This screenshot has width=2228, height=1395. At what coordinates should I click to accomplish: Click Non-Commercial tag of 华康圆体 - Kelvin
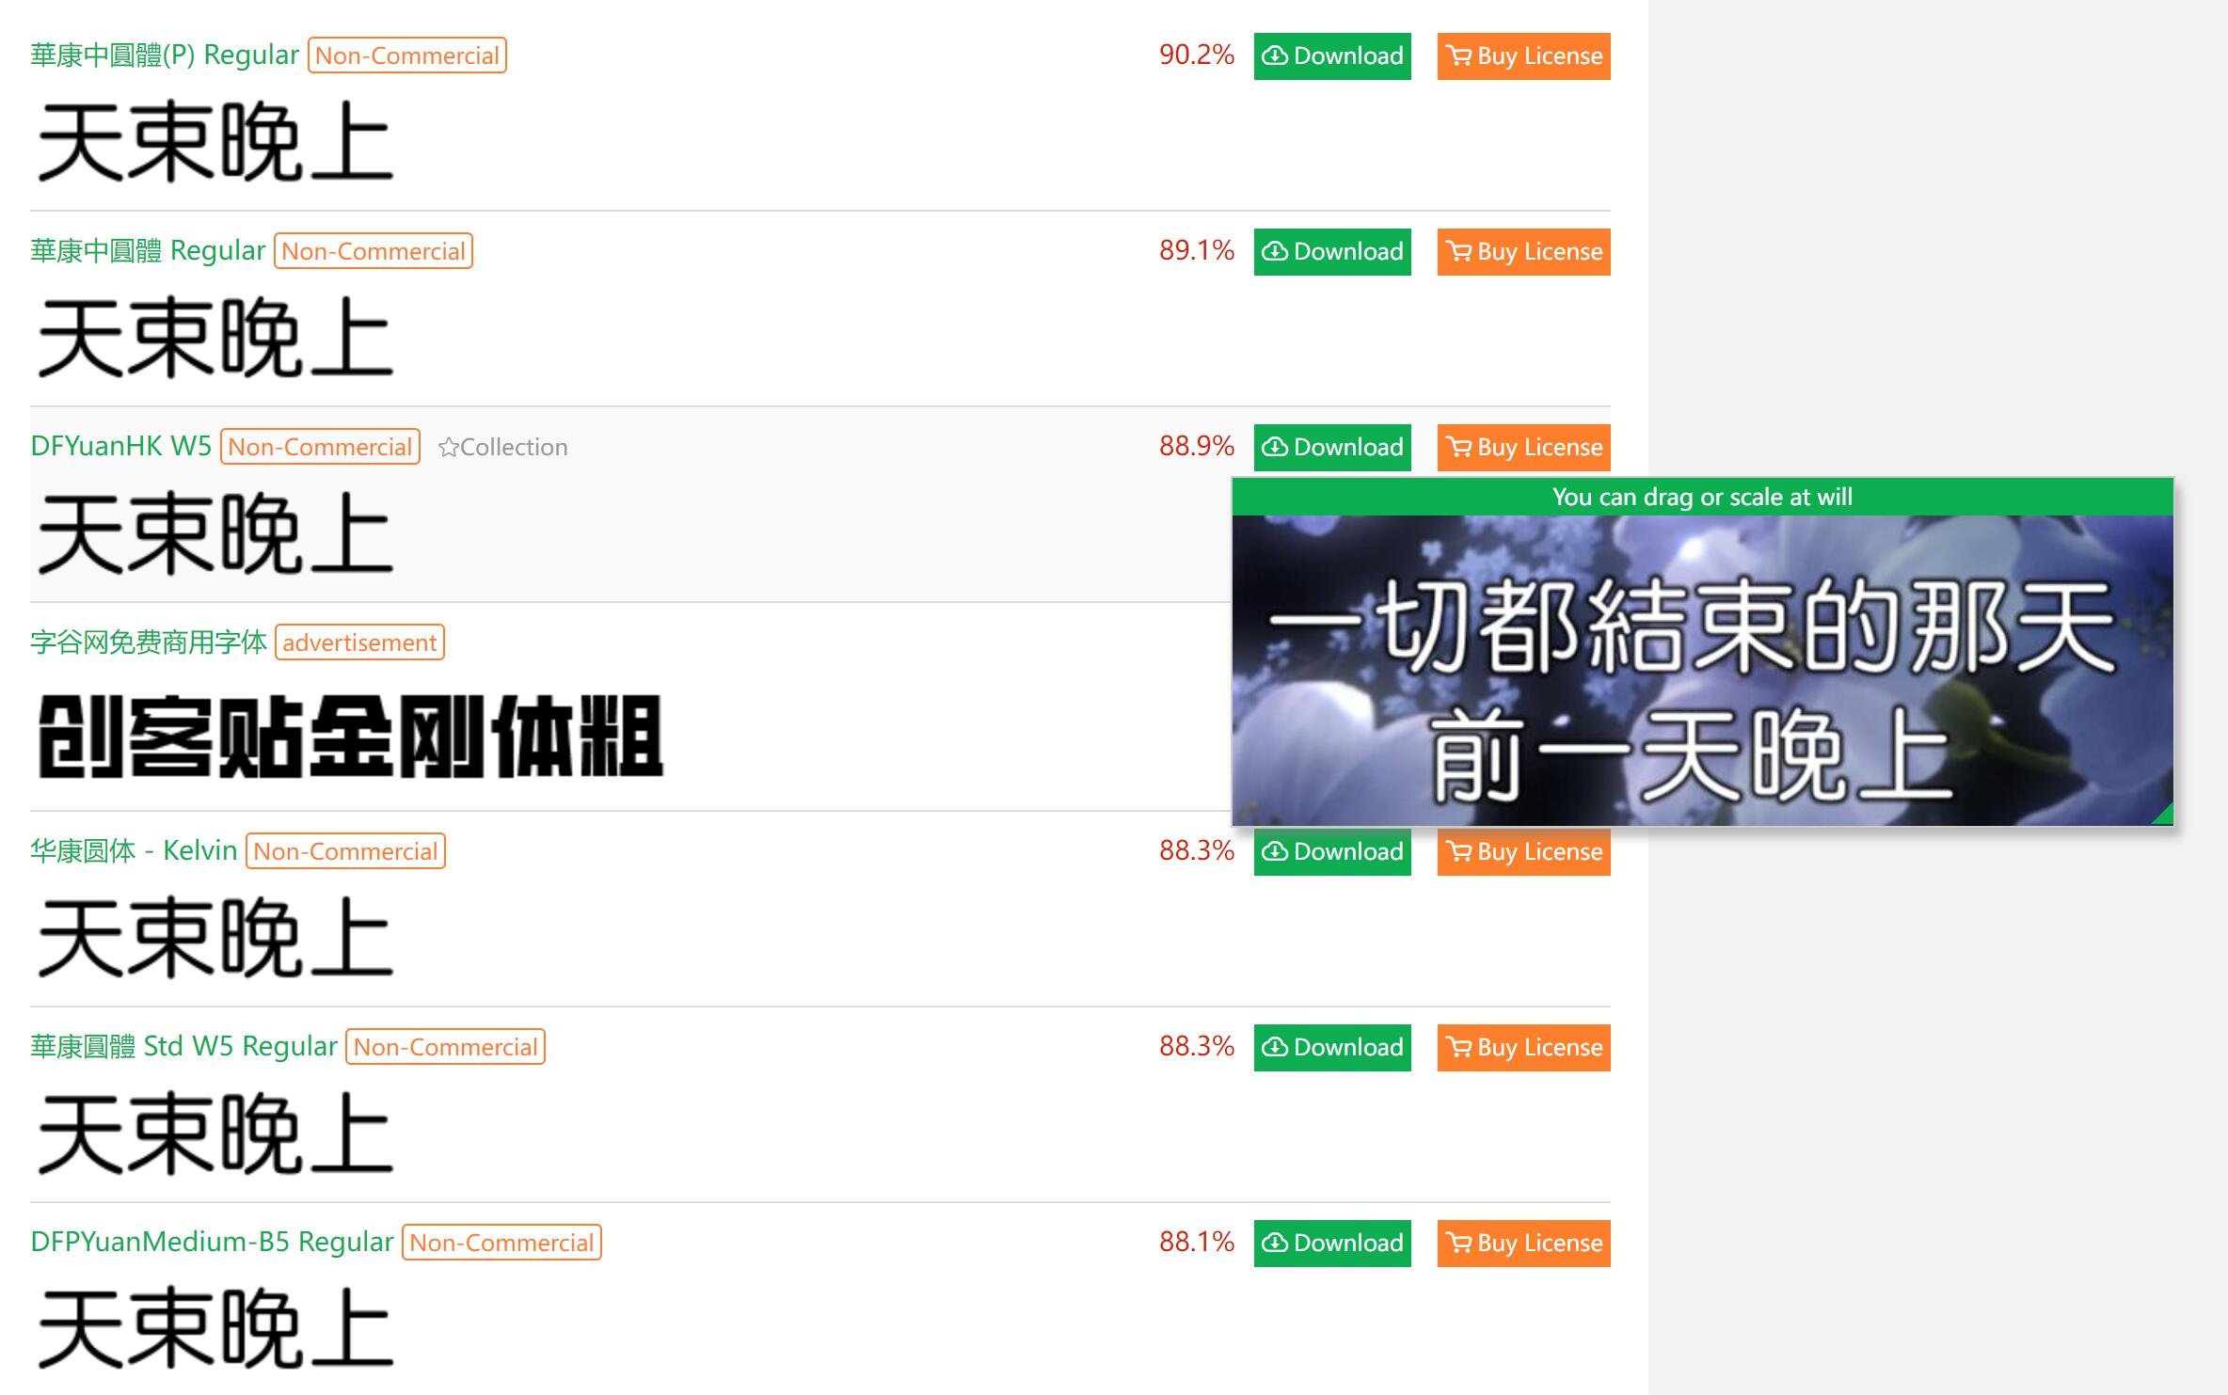(x=345, y=851)
